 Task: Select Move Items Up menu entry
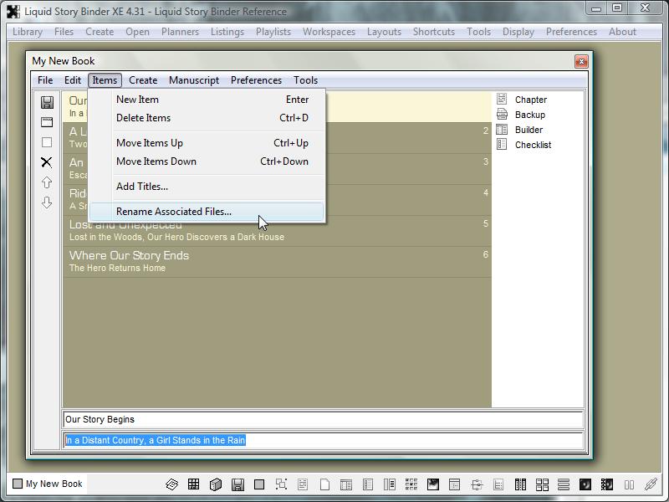point(150,143)
